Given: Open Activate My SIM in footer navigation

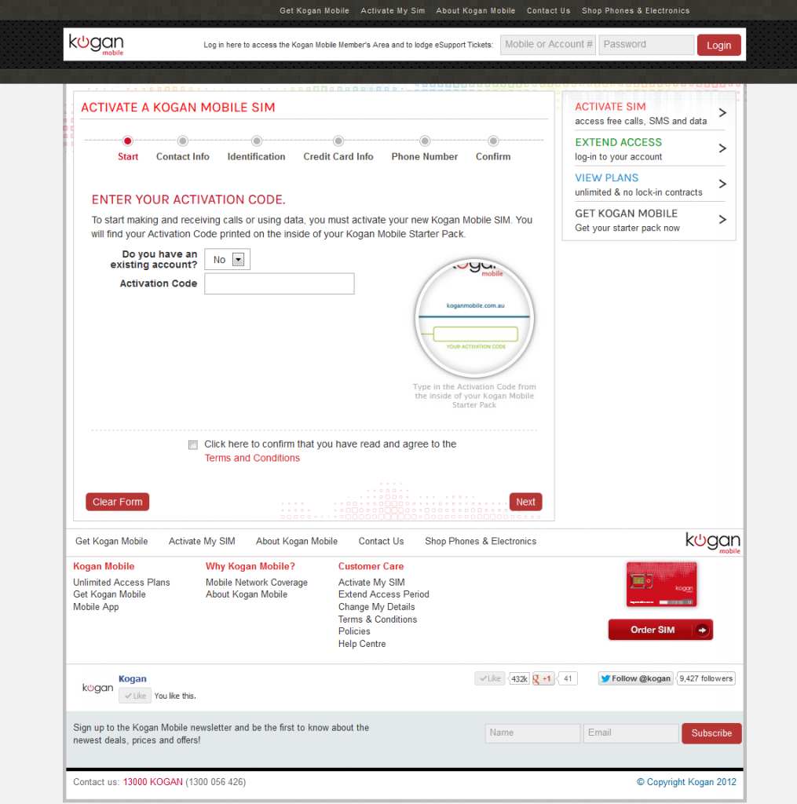Looking at the screenshot, I should tap(202, 542).
